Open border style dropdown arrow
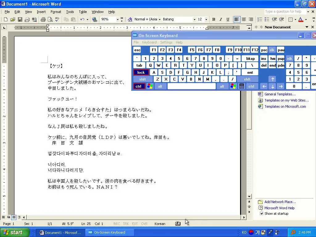316x237 pixels. click(x=295, y=19)
